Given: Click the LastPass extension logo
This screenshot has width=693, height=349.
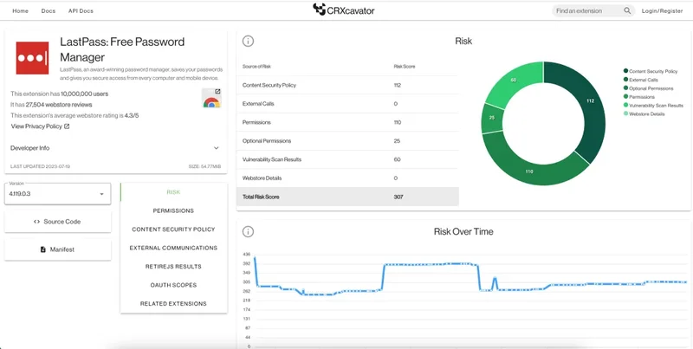Looking at the screenshot, I should 32,58.
